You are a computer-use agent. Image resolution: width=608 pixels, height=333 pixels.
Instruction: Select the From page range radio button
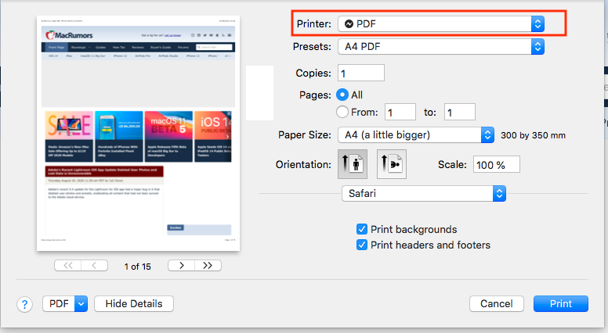point(342,112)
